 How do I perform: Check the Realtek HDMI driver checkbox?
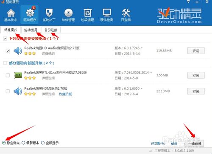point(8,91)
